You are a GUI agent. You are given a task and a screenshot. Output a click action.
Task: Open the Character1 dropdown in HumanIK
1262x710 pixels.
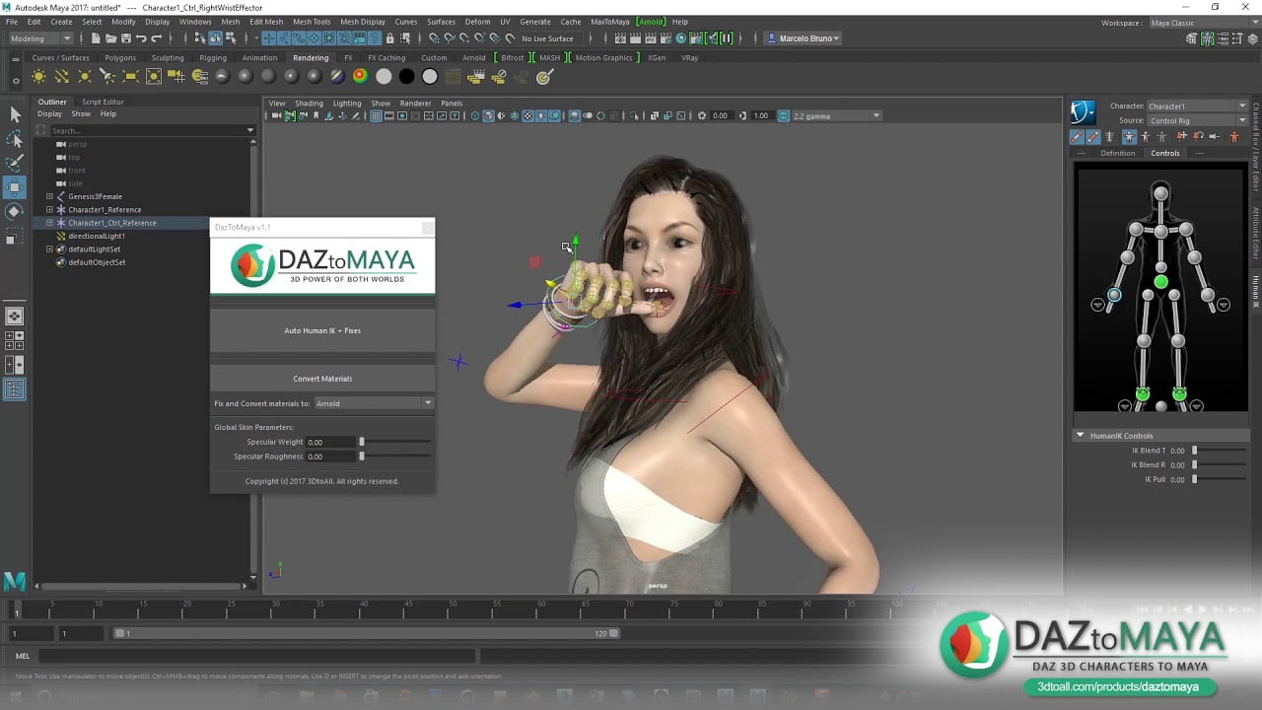pyautogui.click(x=1197, y=106)
